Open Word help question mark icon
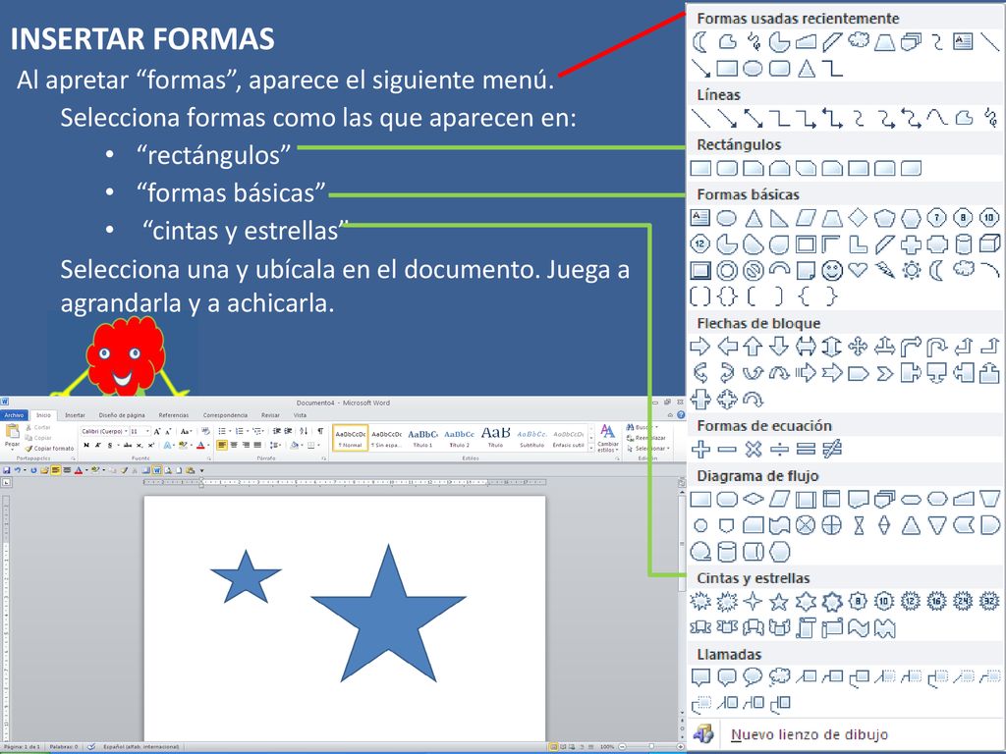 pos(681,415)
